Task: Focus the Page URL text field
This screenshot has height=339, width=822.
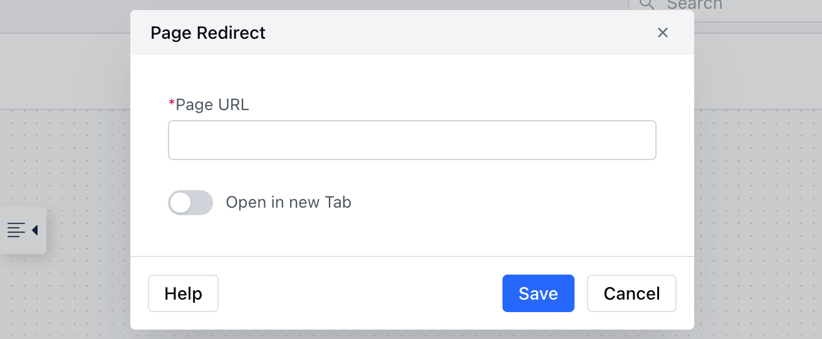Action: pyautogui.click(x=412, y=140)
